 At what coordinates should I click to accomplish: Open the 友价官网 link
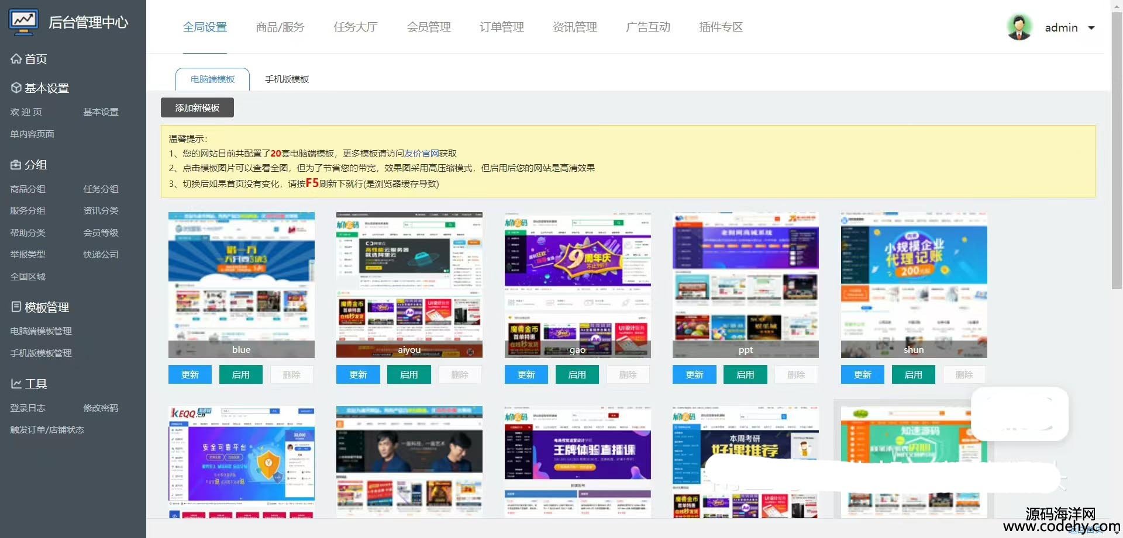point(422,153)
